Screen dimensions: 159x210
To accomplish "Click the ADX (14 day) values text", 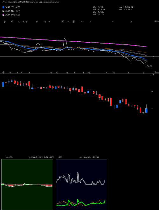I will tap(89, 157).
